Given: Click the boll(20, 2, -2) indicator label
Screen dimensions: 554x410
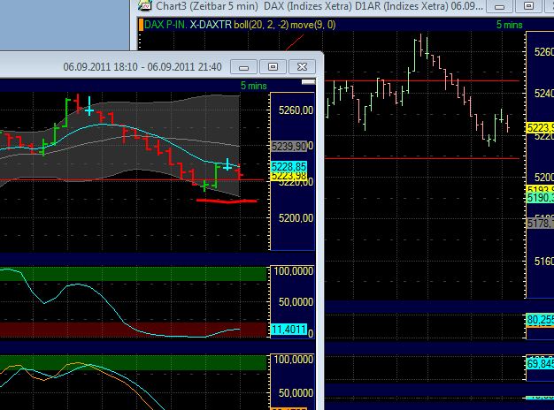Looking at the screenshot, I should [261, 25].
